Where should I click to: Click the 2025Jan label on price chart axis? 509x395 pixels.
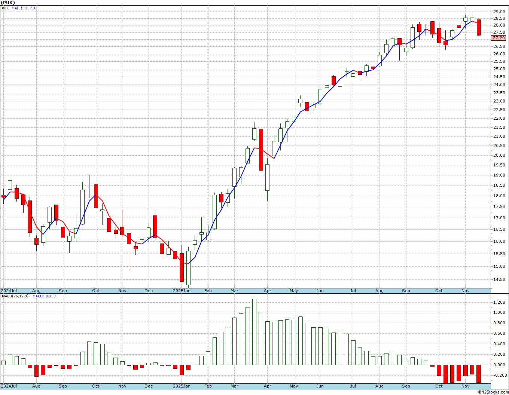[182, 291]
